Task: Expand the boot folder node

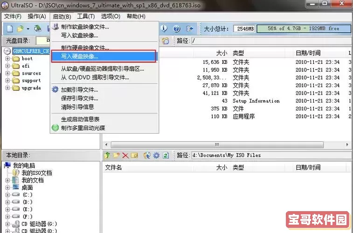Action: point(7,58)
